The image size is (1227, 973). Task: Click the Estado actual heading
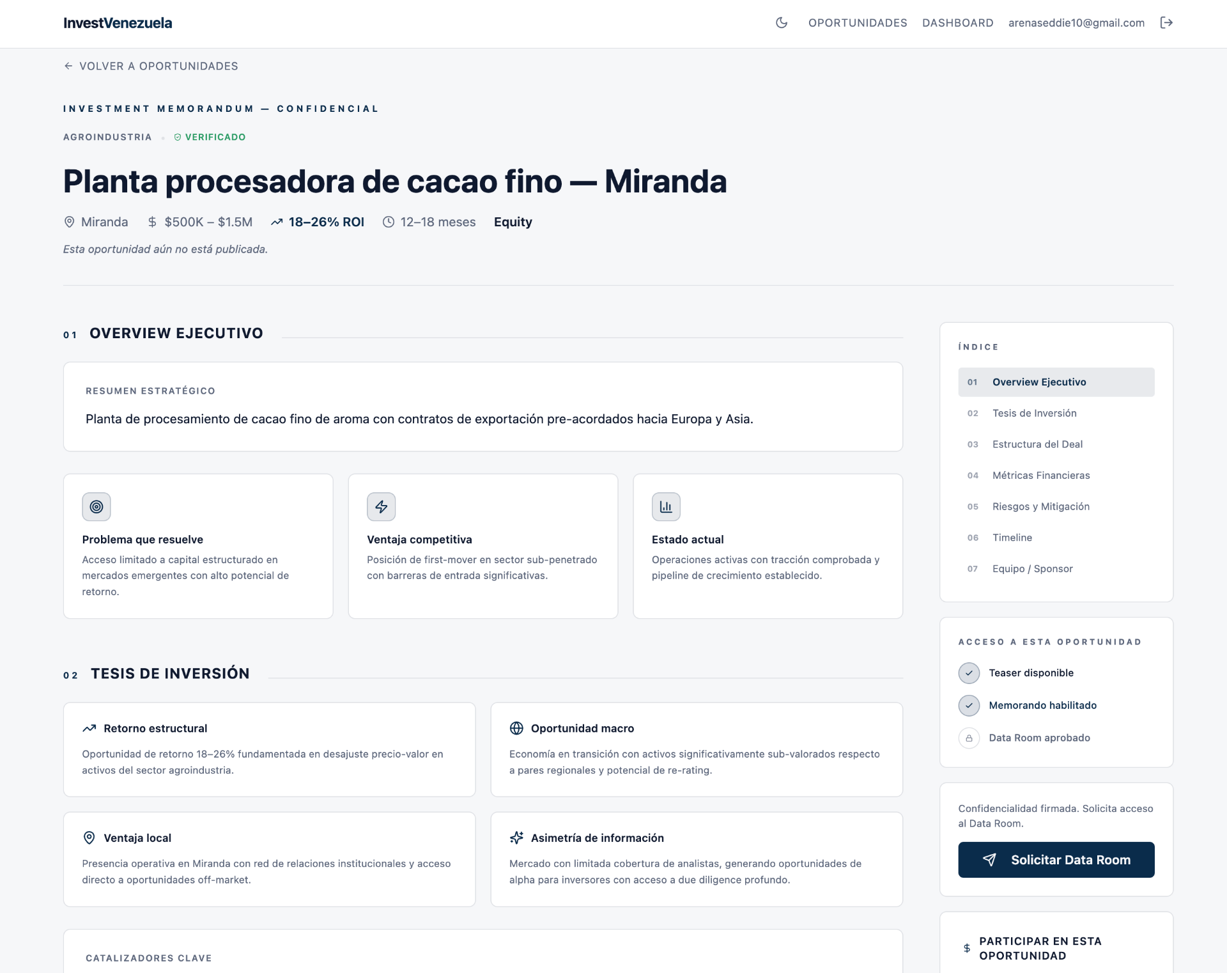click(x=688, y=540)
